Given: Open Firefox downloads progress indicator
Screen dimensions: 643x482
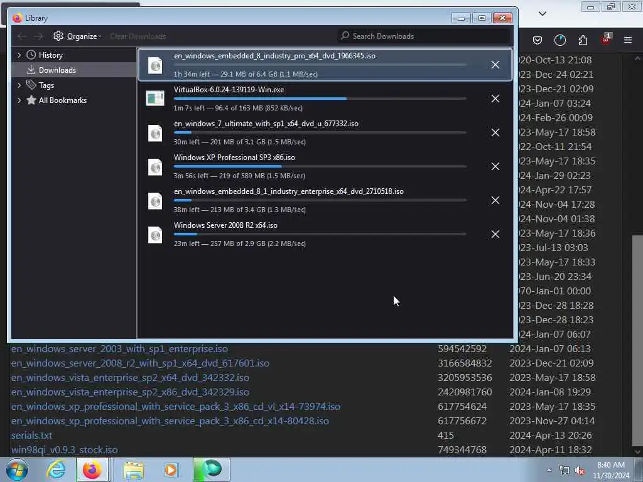Looking at the screenshot, I should point(559,40).
